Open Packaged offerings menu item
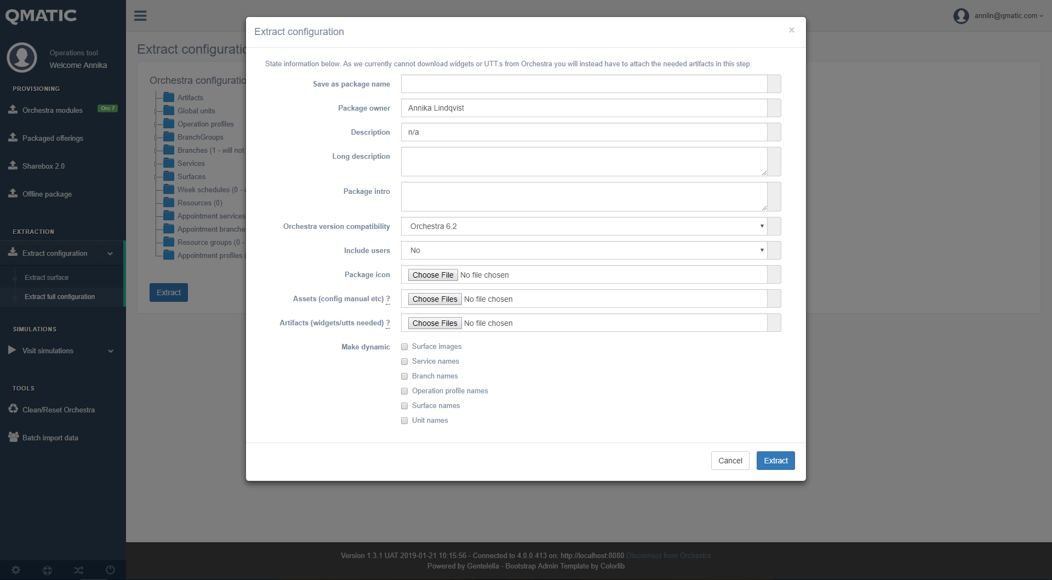1052x580 pixels. (x=53, y=139)
